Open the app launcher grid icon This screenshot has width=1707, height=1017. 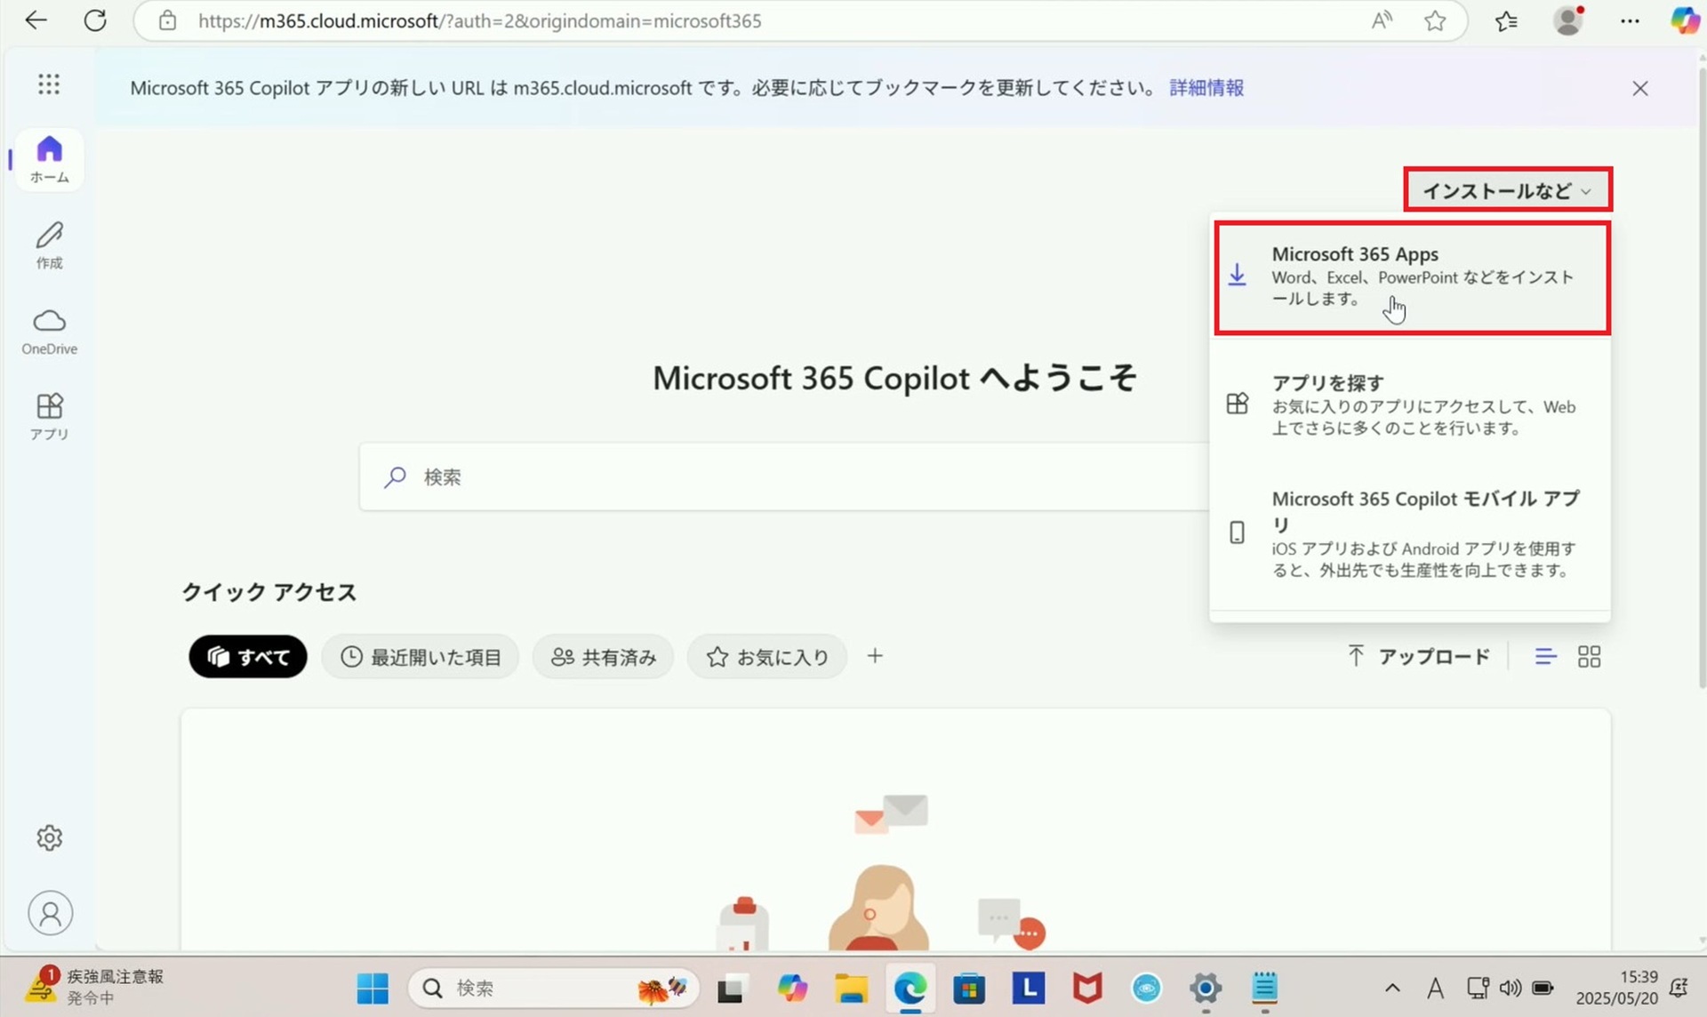(x=49, y=84)
